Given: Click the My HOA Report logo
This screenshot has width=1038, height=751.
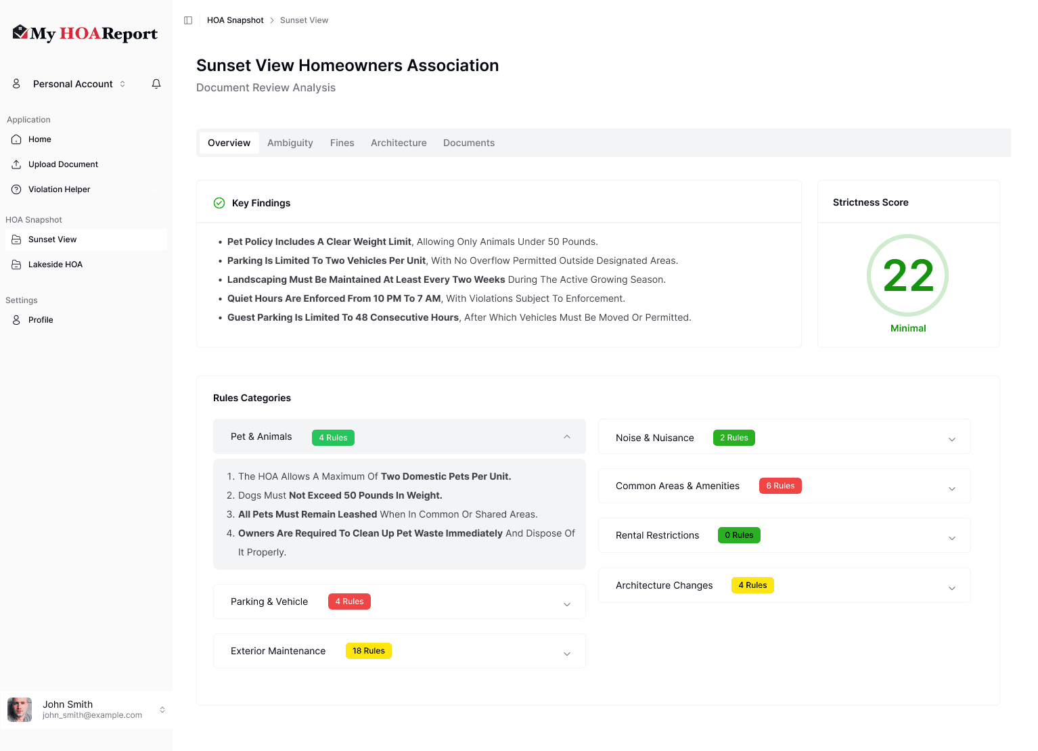Looking at the screenshot, I should click(85, 33).
